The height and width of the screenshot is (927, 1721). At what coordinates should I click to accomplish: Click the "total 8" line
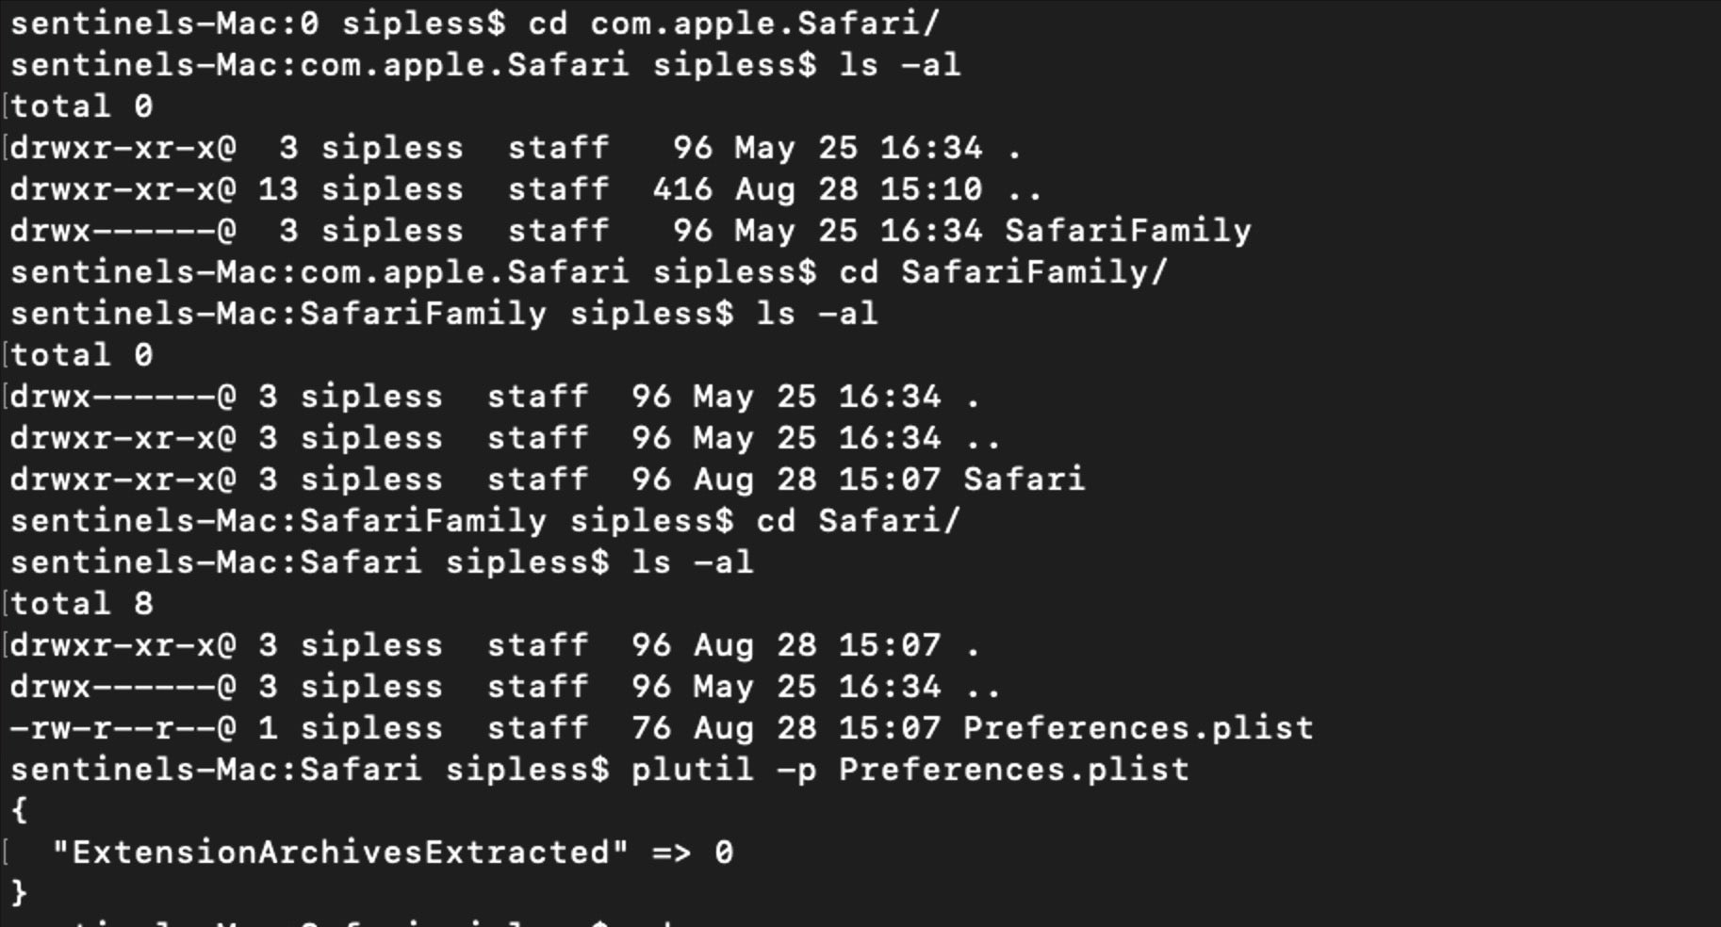pyautogui.click(x=81, y=604)
